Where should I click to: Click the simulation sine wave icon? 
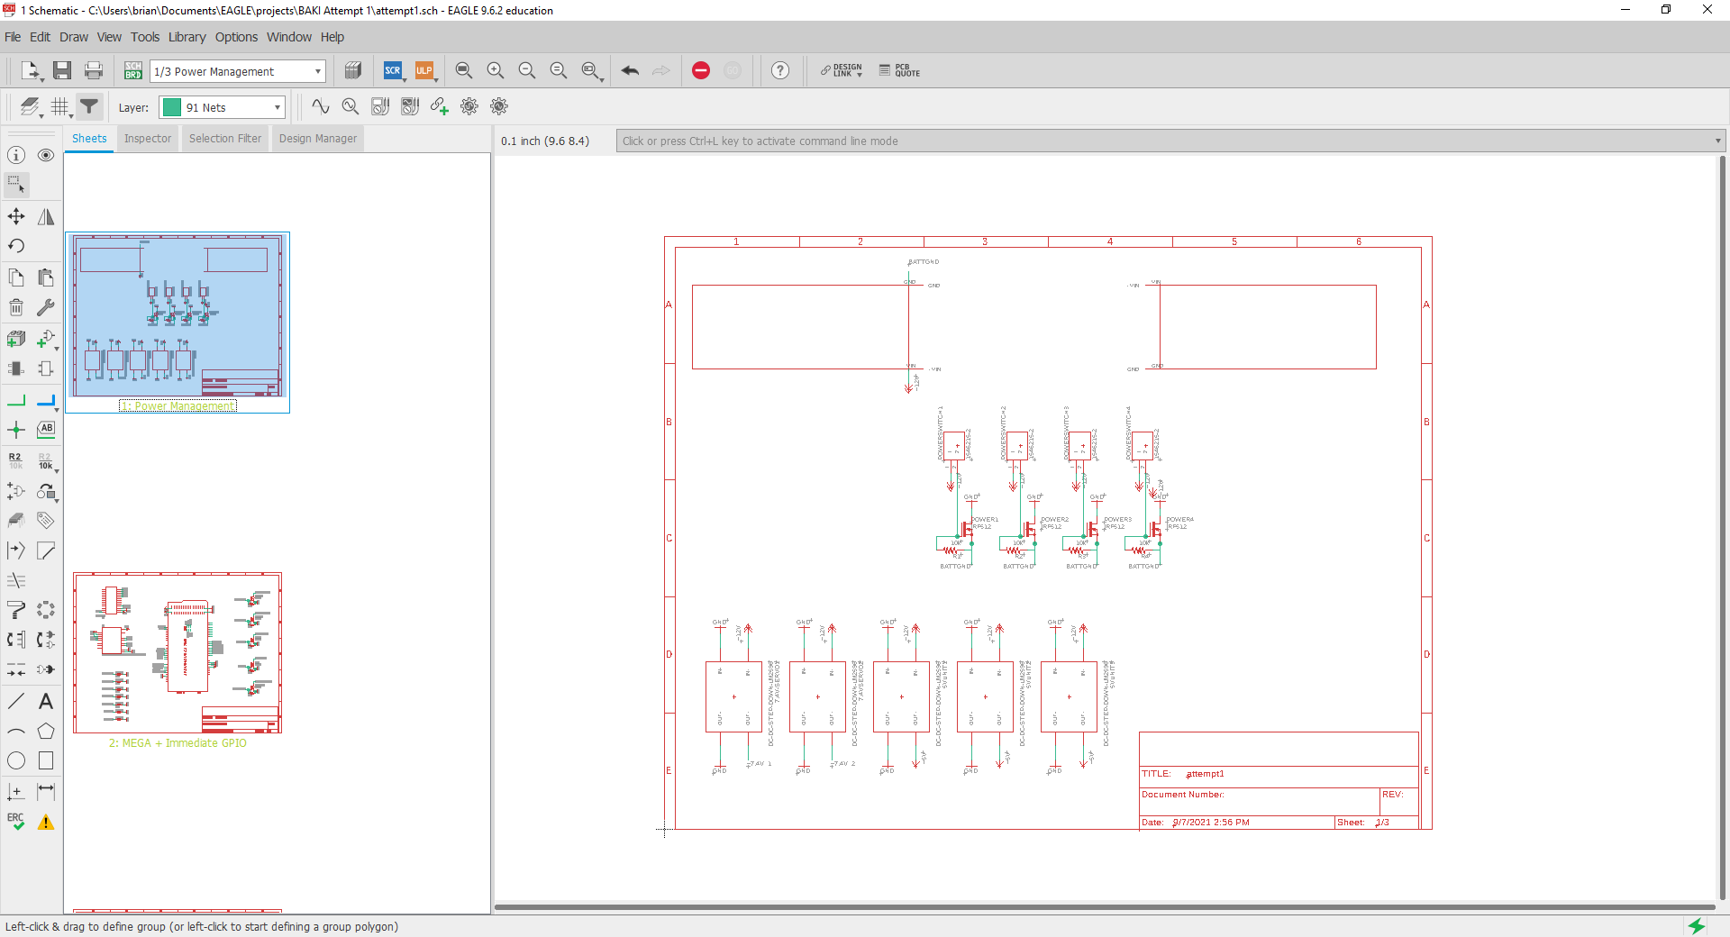tap(321, 106)
